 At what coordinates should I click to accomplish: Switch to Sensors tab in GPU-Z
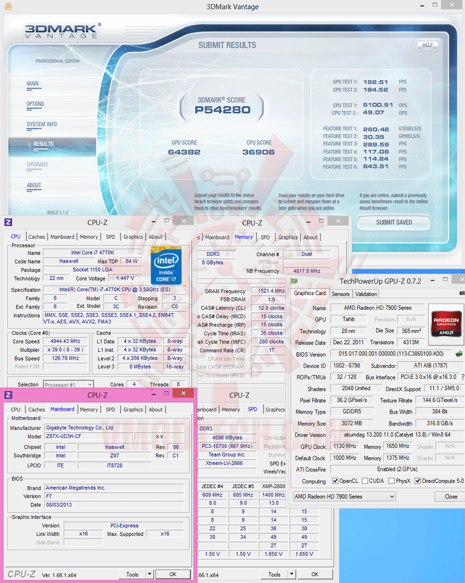click(340, 294)
